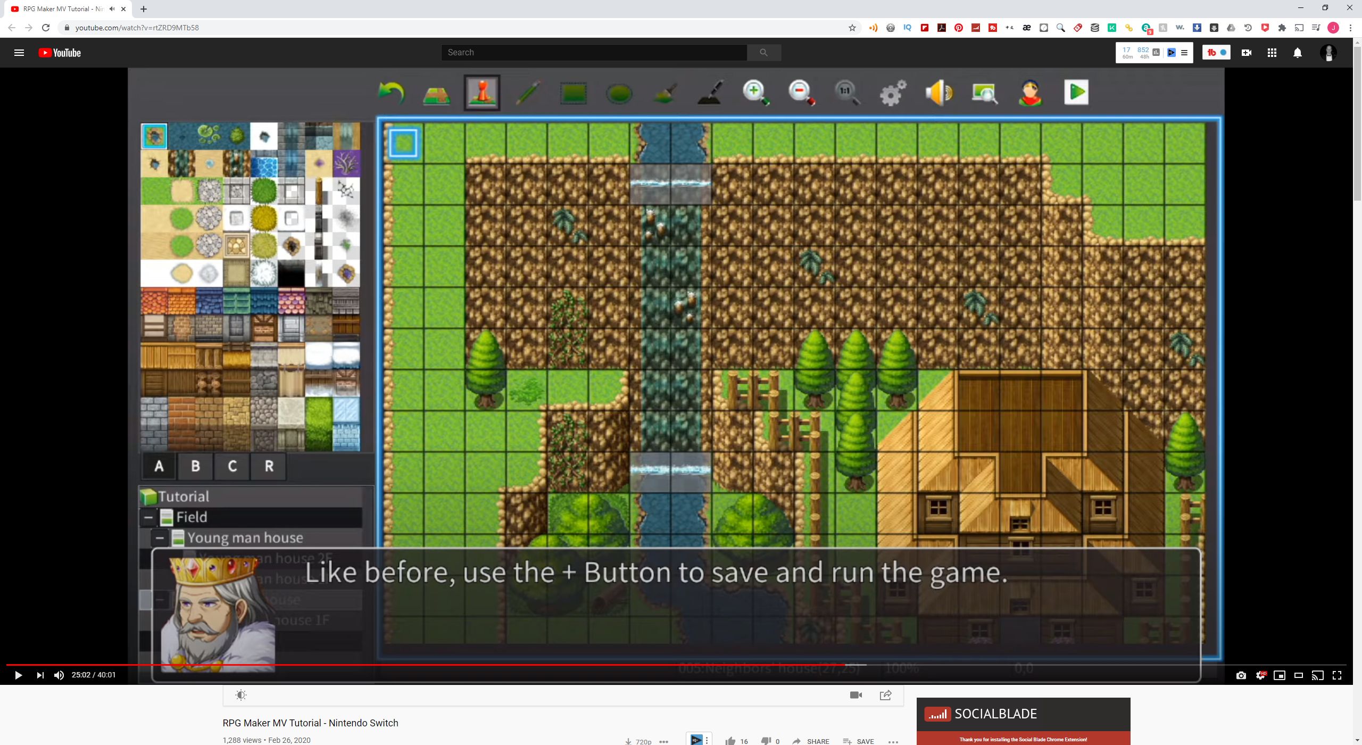Viewport: 1362px width, 745px height.
Task: Select the flood fill bucket tool
Action: tap(665, 93)
